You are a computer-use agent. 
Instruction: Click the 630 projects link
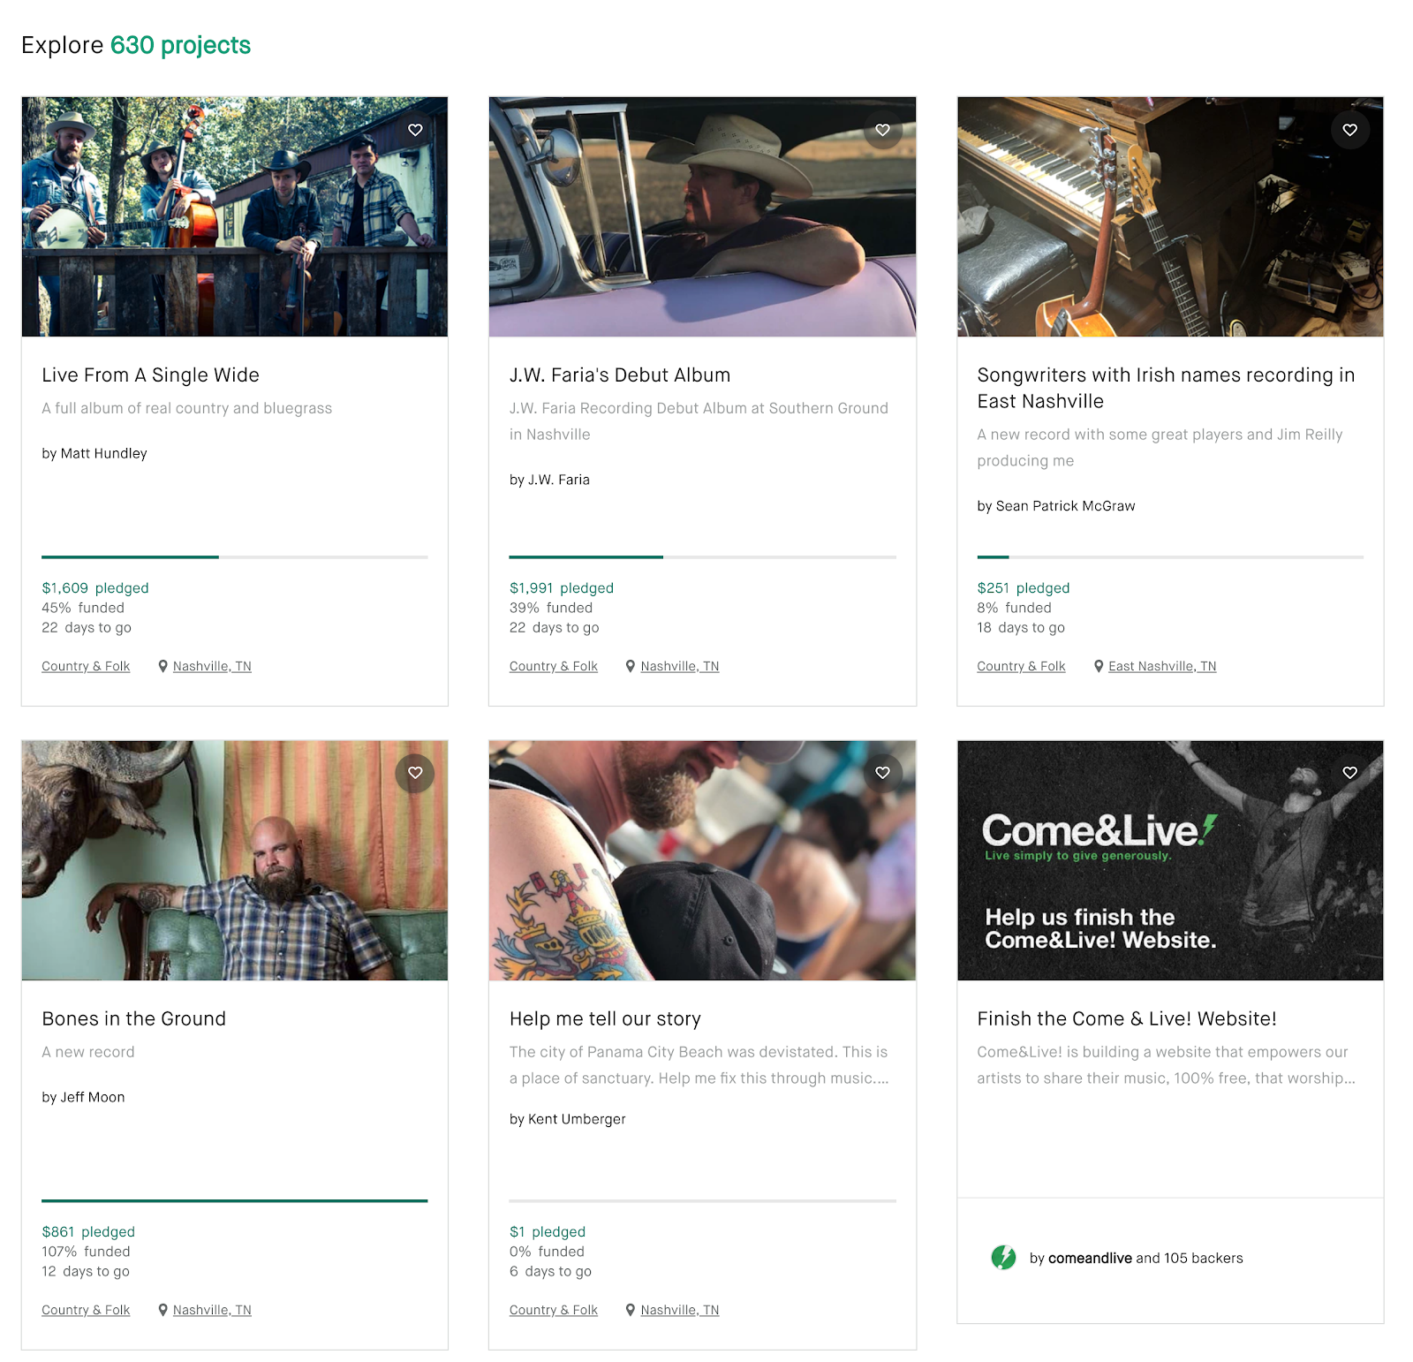[180, 45]
